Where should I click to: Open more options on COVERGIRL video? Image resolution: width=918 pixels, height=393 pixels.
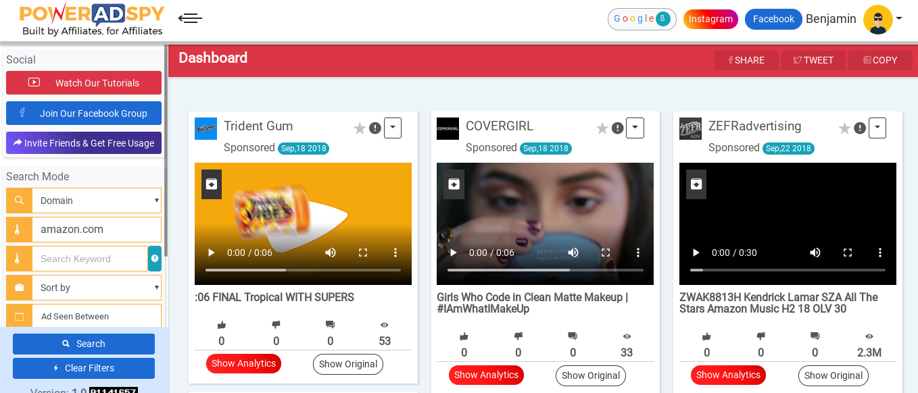point(638,253)
